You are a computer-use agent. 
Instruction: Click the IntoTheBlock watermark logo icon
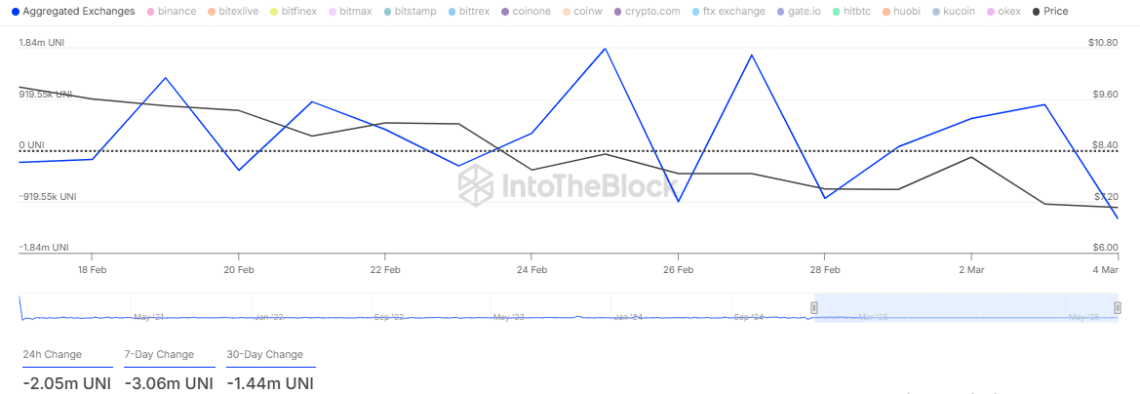click(477, 184)
